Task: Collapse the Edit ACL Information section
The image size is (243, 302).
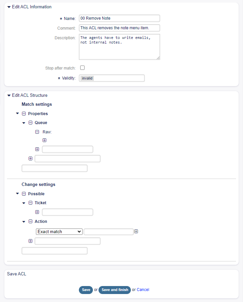Action: click(x=9, y=7)
